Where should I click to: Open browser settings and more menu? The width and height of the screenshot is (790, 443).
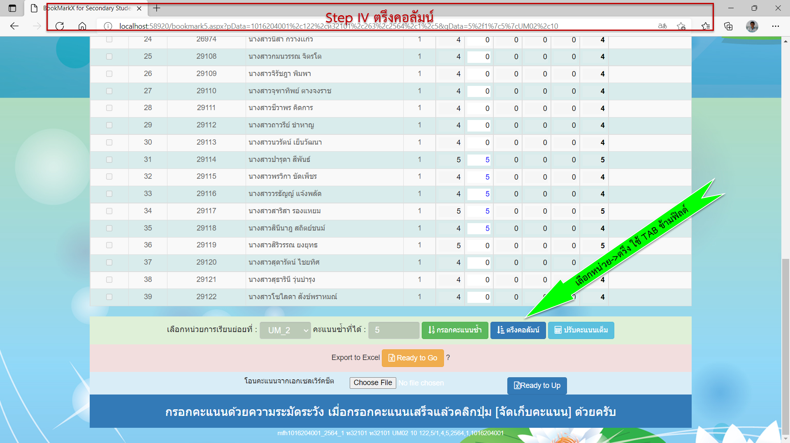(776, 26)
